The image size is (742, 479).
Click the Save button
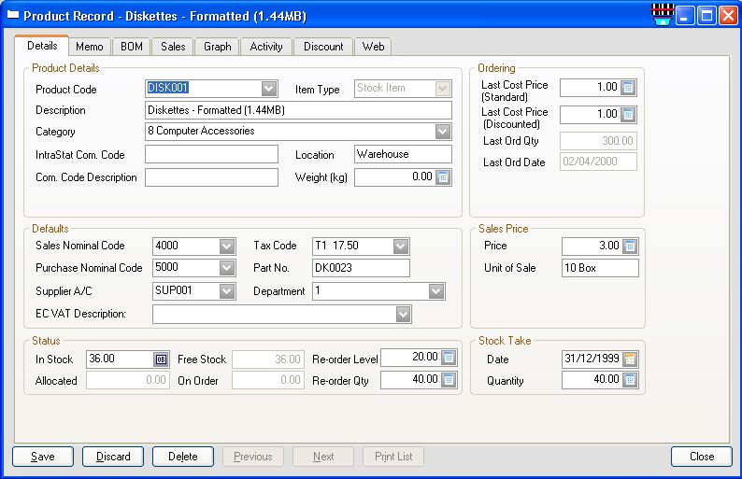pyautogui.click(x=43, y=457)
